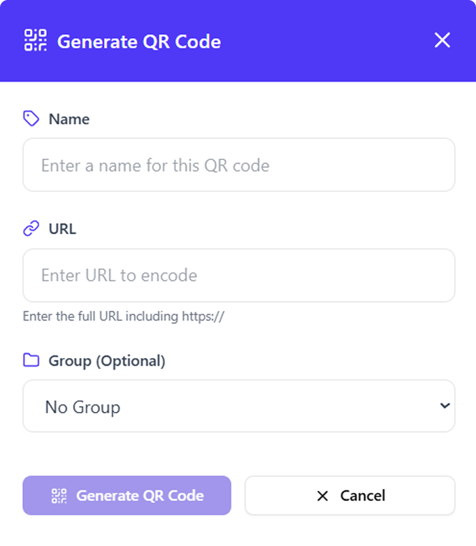Image resolution: width=476 pixels, height=546 pixels.
Task: Focus the Name text input field
Action: [239, 165]
